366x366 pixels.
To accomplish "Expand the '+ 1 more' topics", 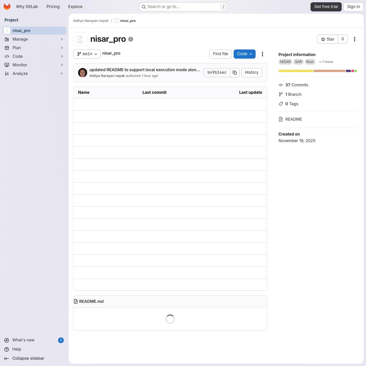I will point(326,62).
